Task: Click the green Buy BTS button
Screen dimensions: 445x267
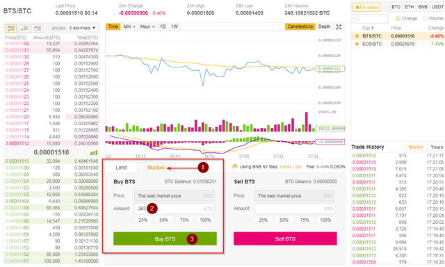Action: [165, 238]
